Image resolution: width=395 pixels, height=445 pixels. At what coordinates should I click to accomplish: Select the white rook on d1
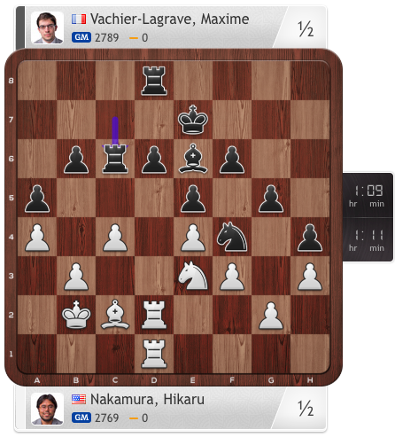(x=154, y=354)
